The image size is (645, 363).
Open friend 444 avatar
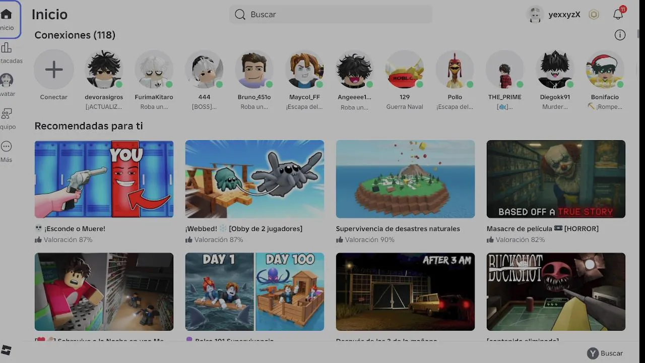pyautogui.click(x=204, y=70)
